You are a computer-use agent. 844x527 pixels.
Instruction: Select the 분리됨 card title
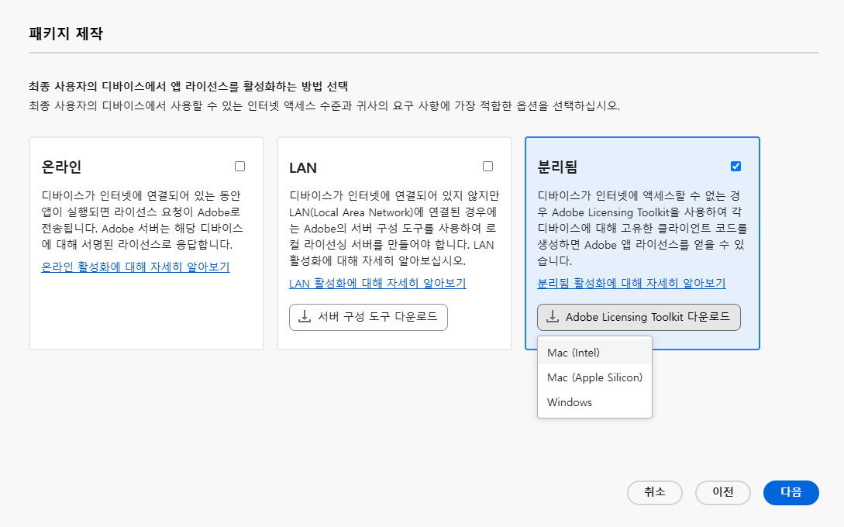click(557, 167)
